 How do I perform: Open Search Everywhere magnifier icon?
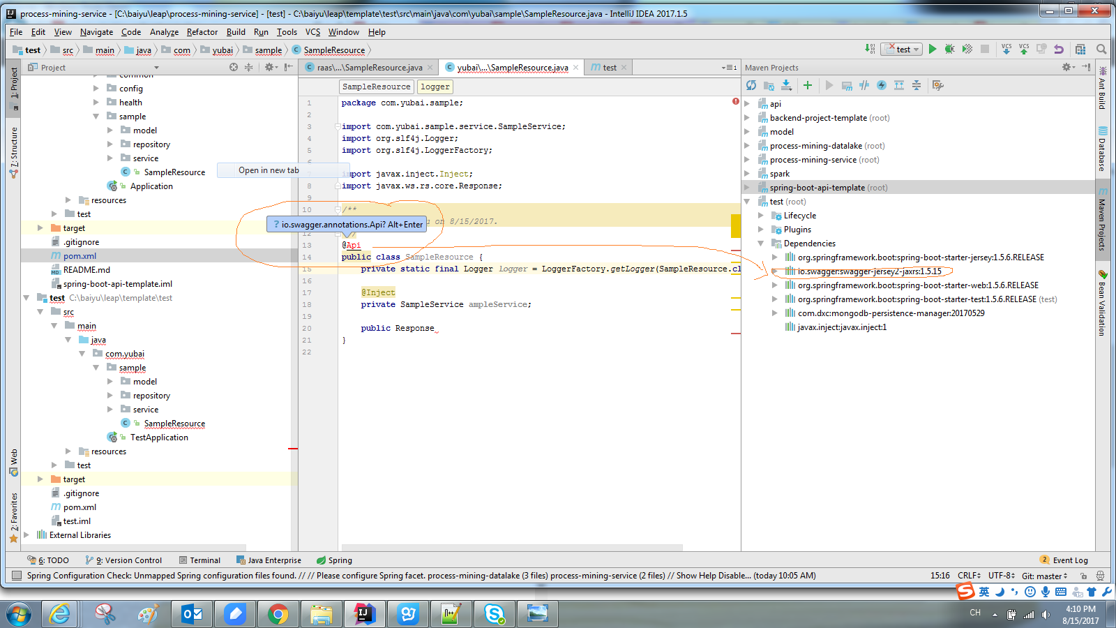1101,49
